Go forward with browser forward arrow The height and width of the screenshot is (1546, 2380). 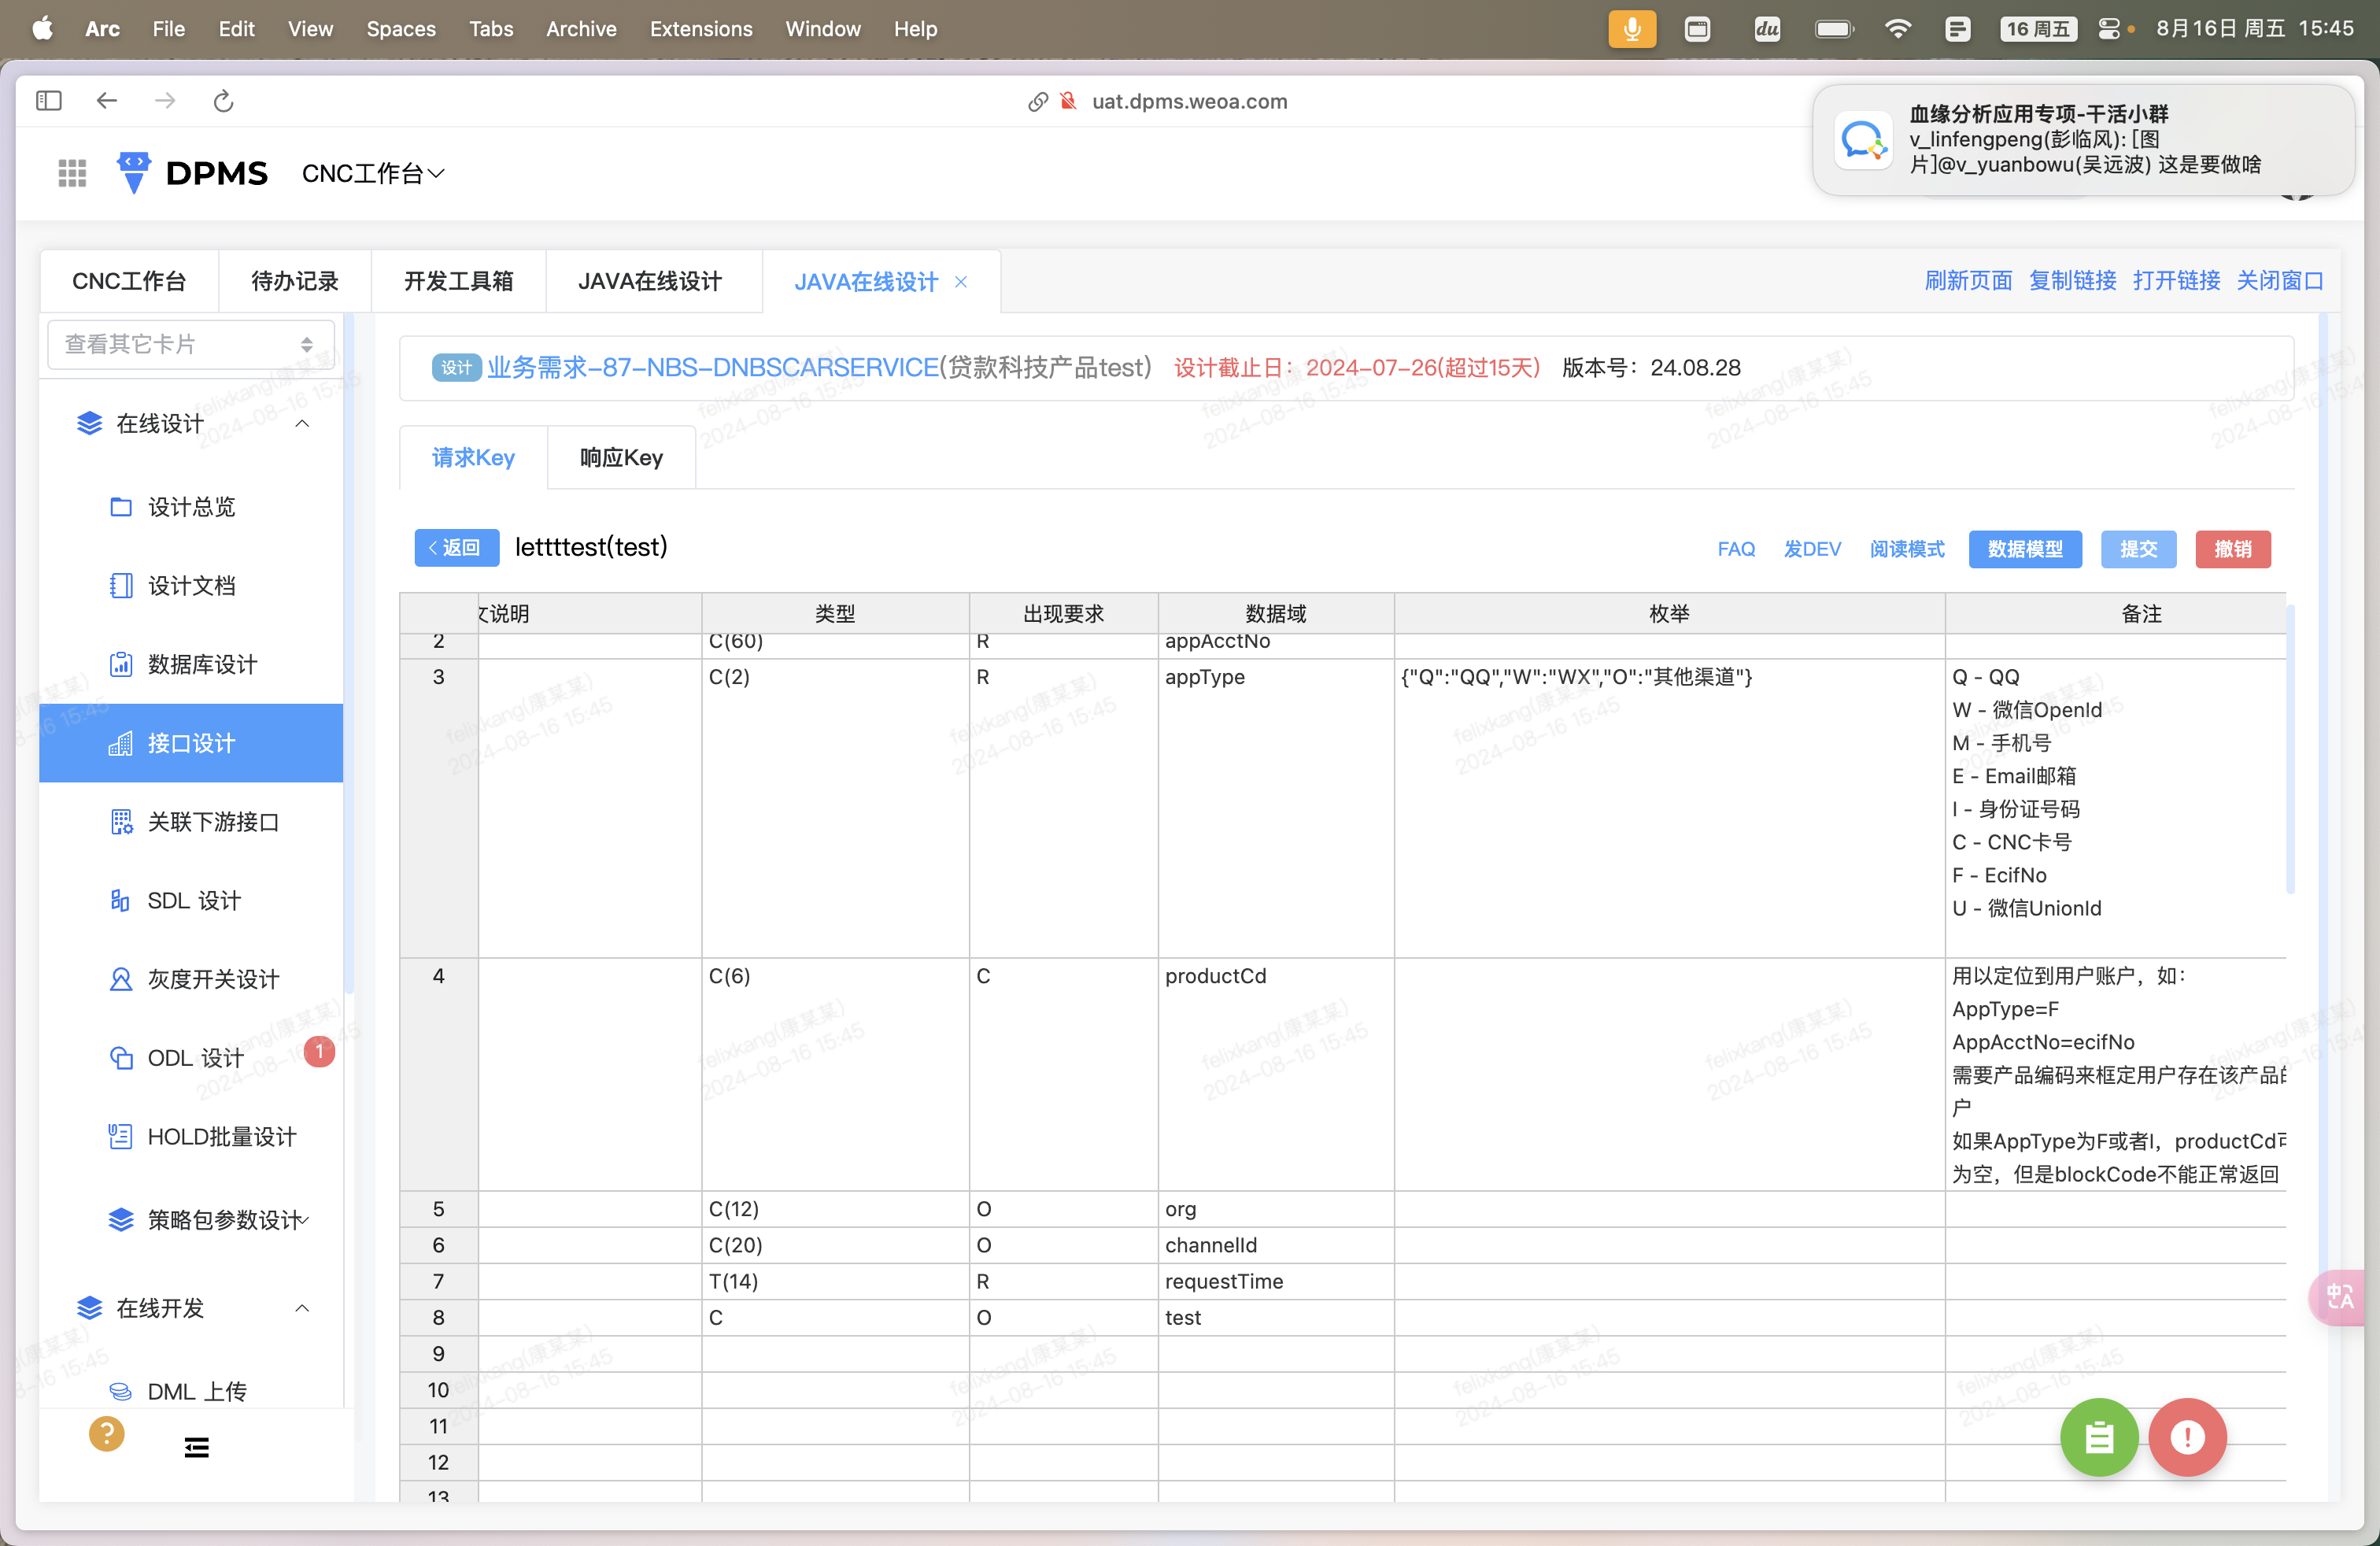pyautogui.click(x=166, y=101)
